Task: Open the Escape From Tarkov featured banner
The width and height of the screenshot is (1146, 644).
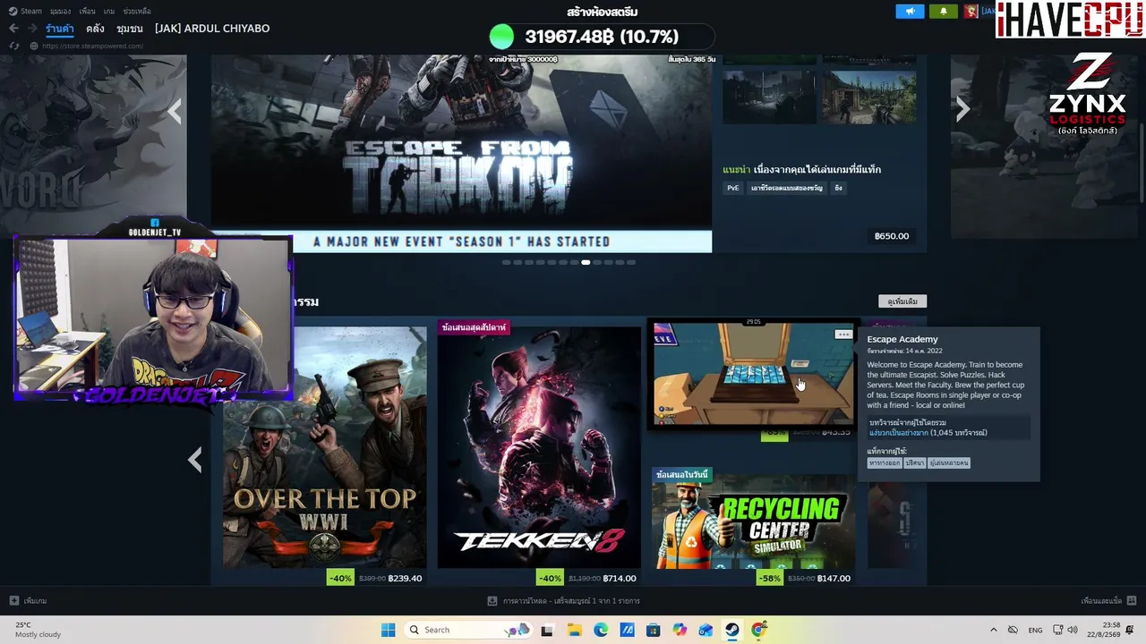Action: click(461, 153)
